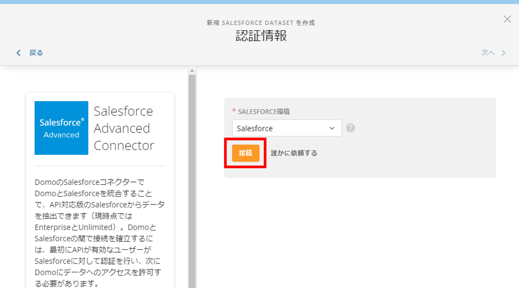Click the Salesforce Advanced logo tile
Screen dimensions: 519x288
point(61,128)
